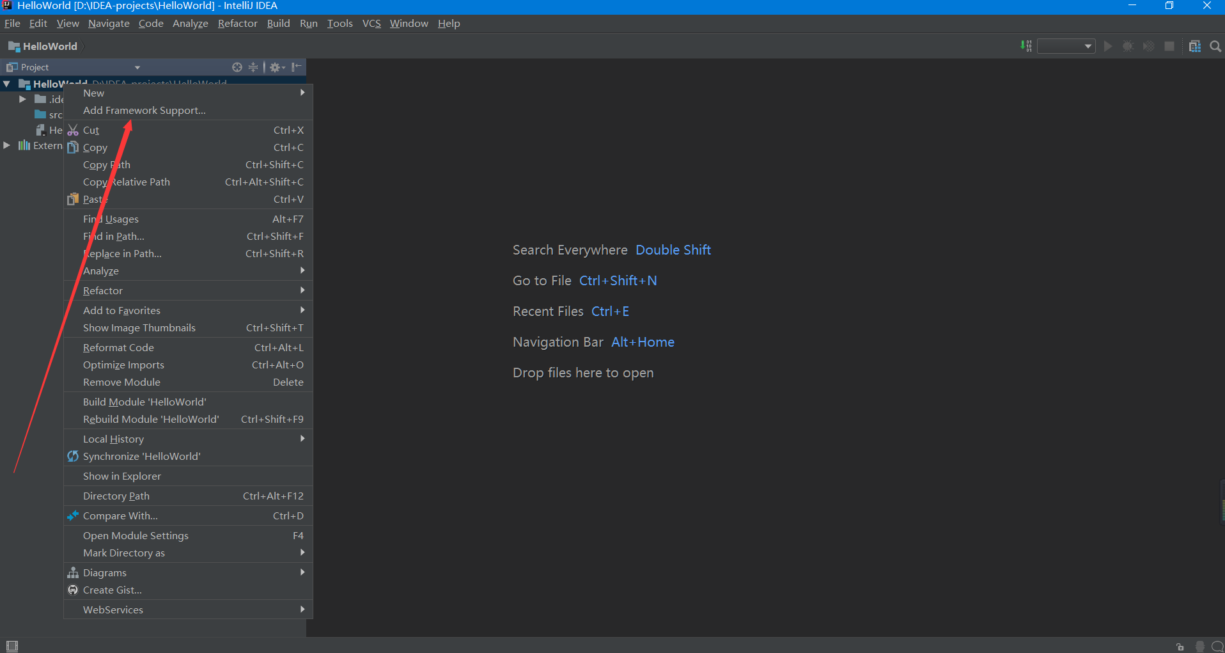Click the src folder icon
Image resolution: width=1225 pixels, height=653 pixels.
tap(40, 114)
